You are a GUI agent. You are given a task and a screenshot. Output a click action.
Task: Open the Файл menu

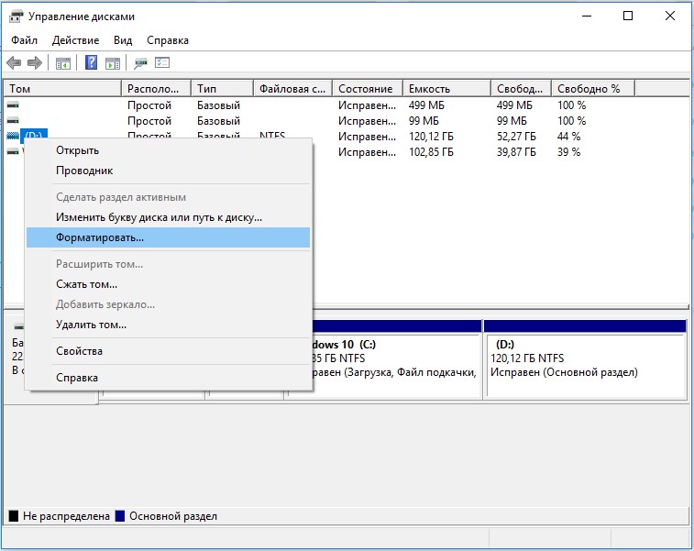(x=24, y=40)
